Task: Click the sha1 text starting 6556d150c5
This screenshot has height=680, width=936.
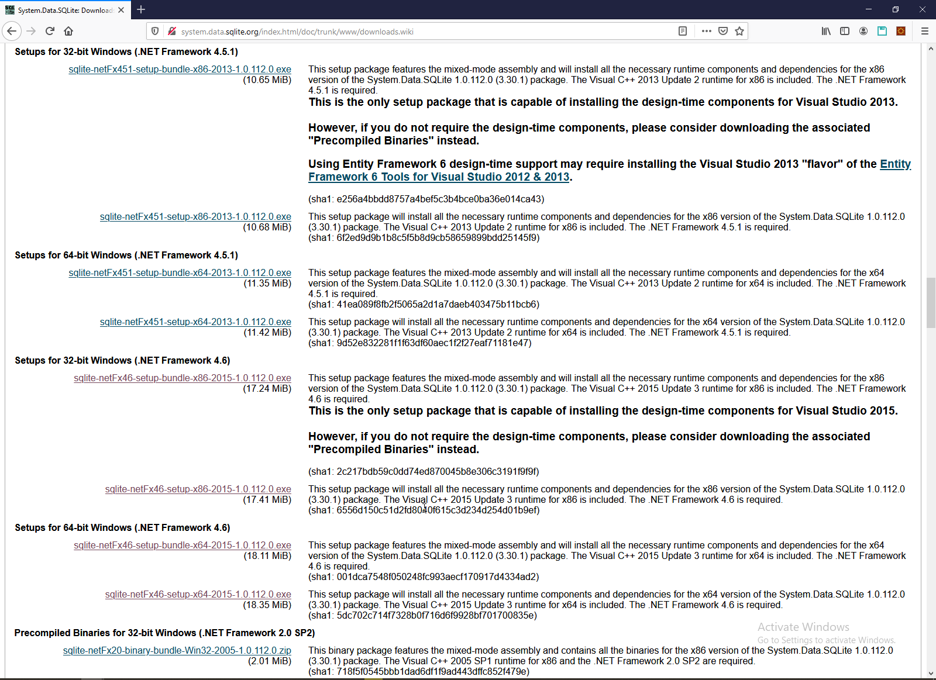Action: click(424, 510)
